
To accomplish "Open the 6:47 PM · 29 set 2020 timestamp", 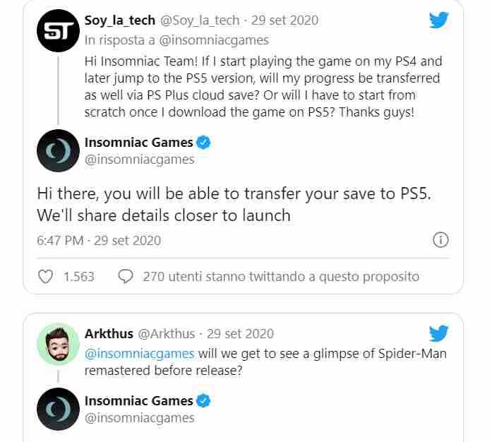I will pos(99,241).
